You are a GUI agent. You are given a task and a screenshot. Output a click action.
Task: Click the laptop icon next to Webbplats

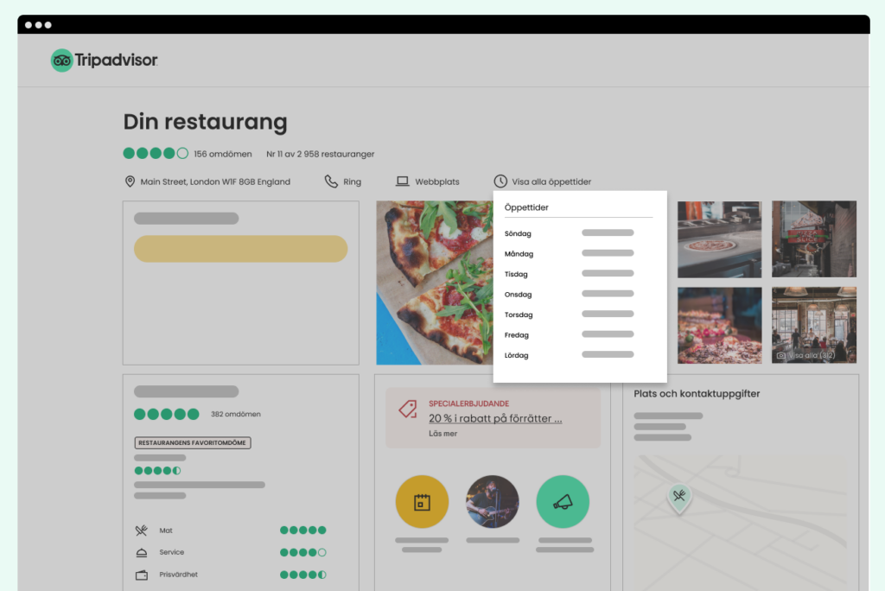[403, 181]
